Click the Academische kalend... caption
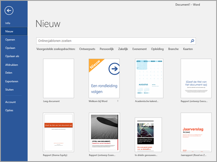217x162 pixels. [147, 101]
